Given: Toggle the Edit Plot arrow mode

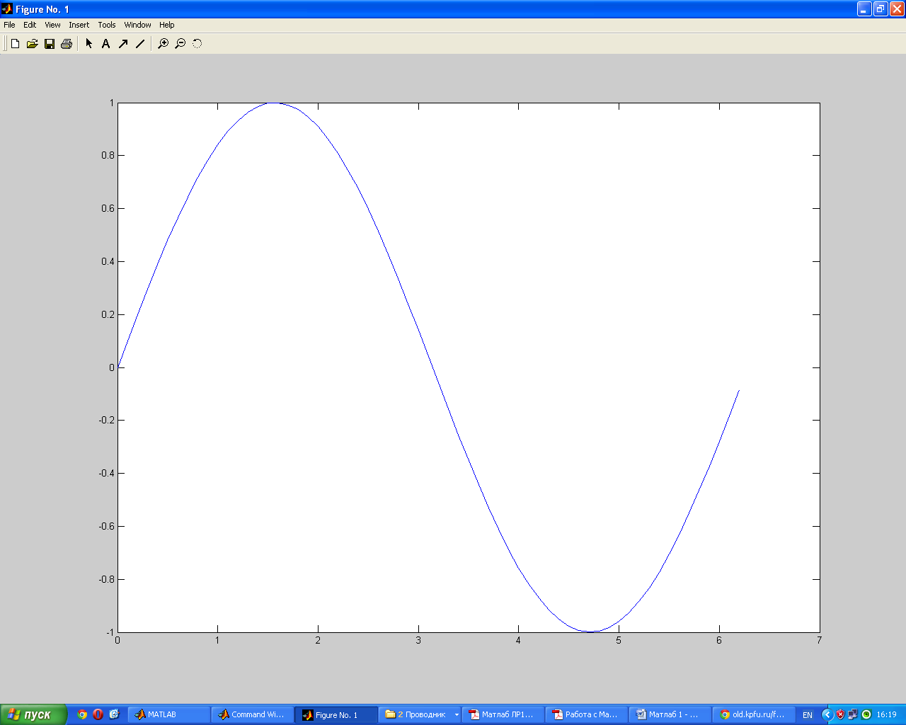Looking at the screenshot, I should 89,44.
